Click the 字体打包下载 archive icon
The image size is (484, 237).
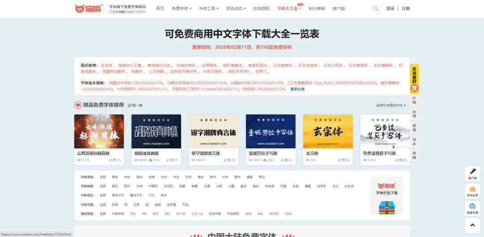[x=387, y=208]
